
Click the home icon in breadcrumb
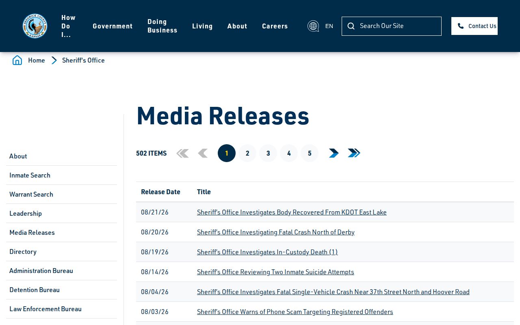pos(17,60)
